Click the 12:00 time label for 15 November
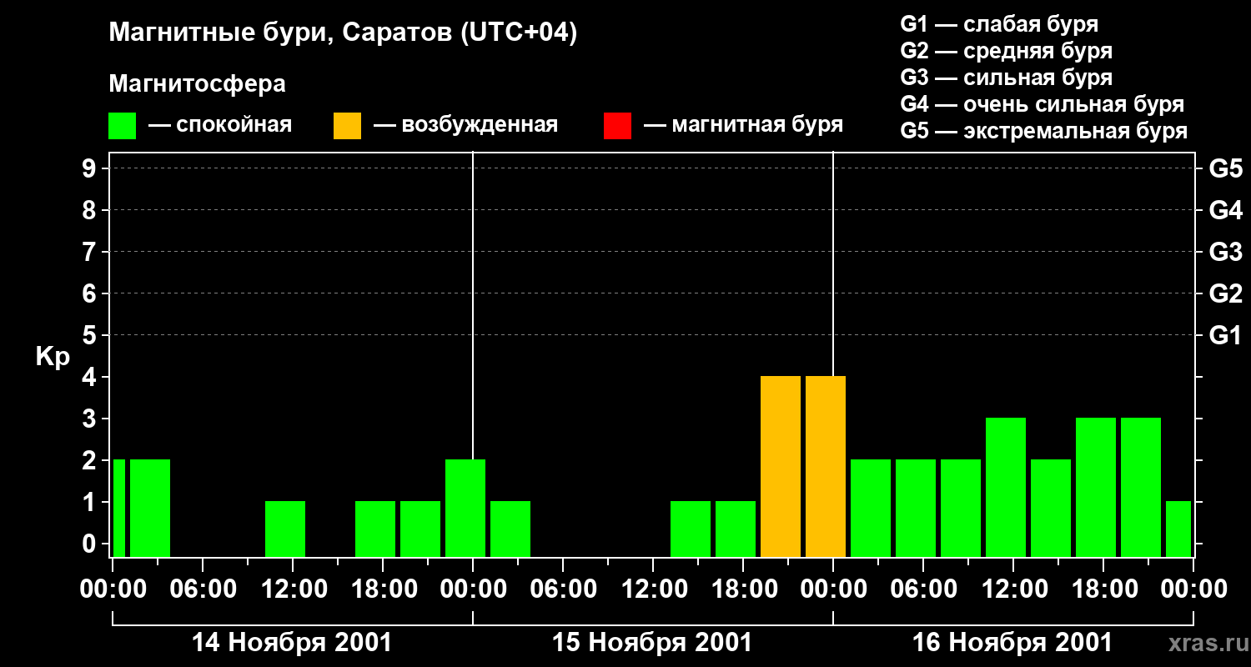Image resolution: width=1251 pixels, height=667 pixels. pos(653,589)
